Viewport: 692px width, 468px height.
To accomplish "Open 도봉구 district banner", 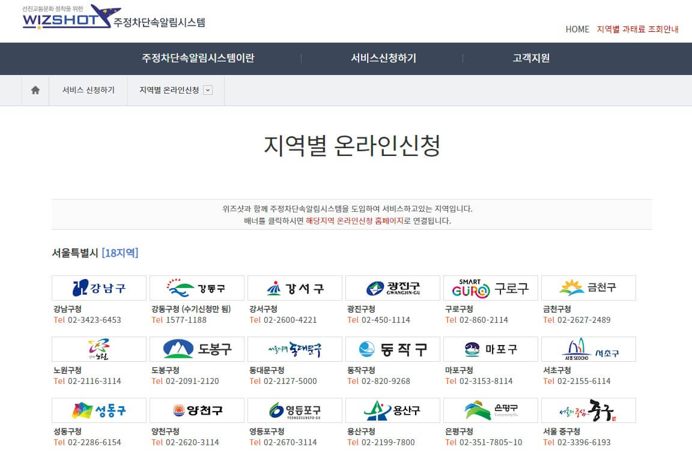I will [x=197, y=349].
